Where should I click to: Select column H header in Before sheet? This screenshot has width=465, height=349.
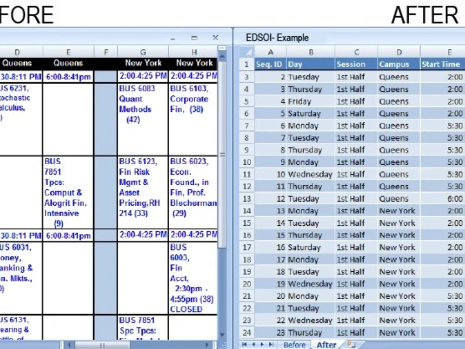point(193,52)
